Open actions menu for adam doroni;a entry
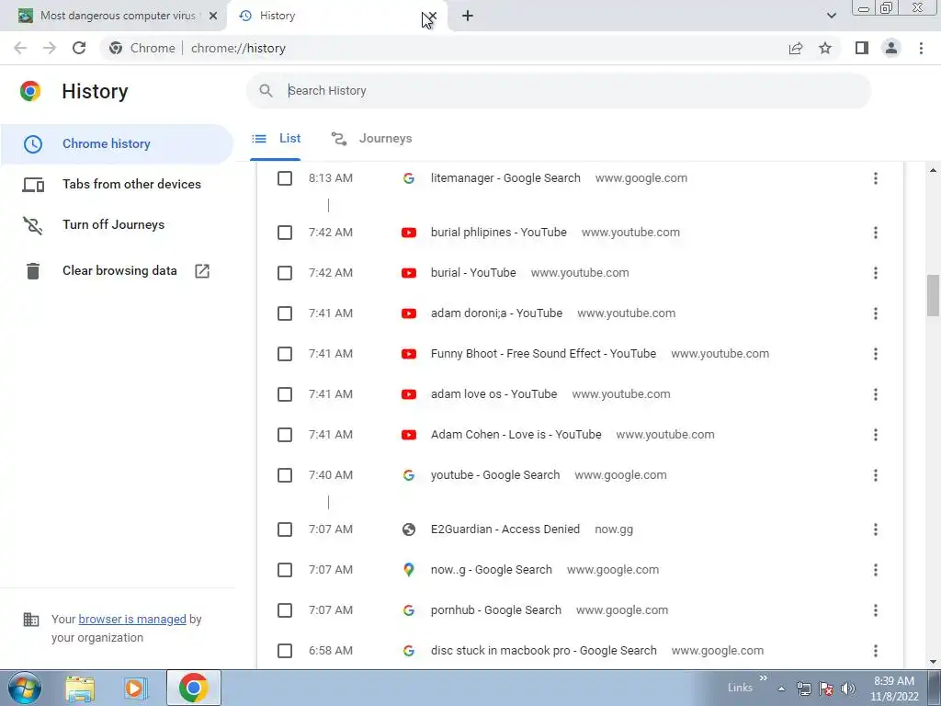This screenshot has height=706, width=941. point(876,313)
